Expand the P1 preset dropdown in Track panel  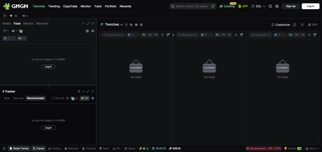22,38
